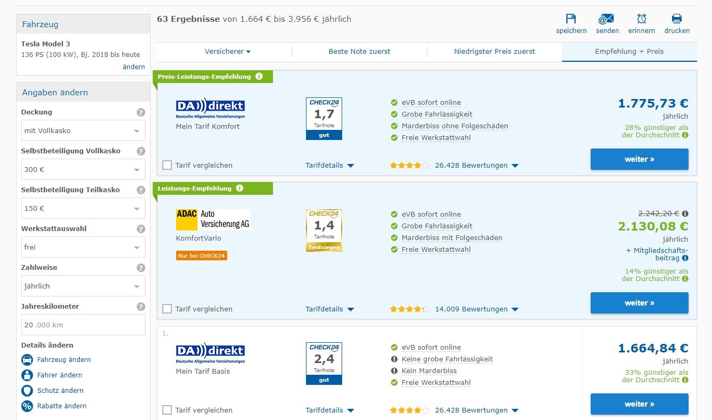Open help icon for Selbstbeteiligung Vollkasko
The width and height of the screenshot is (712, 420).
point(140,151)
